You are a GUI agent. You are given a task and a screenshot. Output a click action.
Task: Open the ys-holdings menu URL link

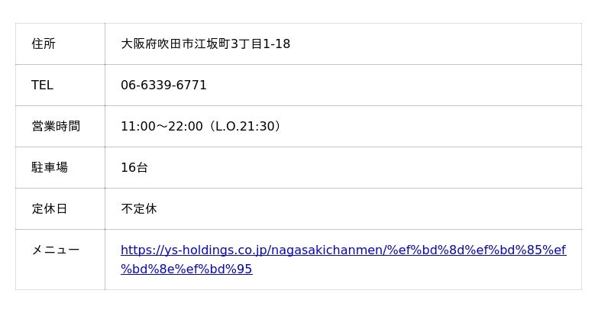(x=343, y=250)
